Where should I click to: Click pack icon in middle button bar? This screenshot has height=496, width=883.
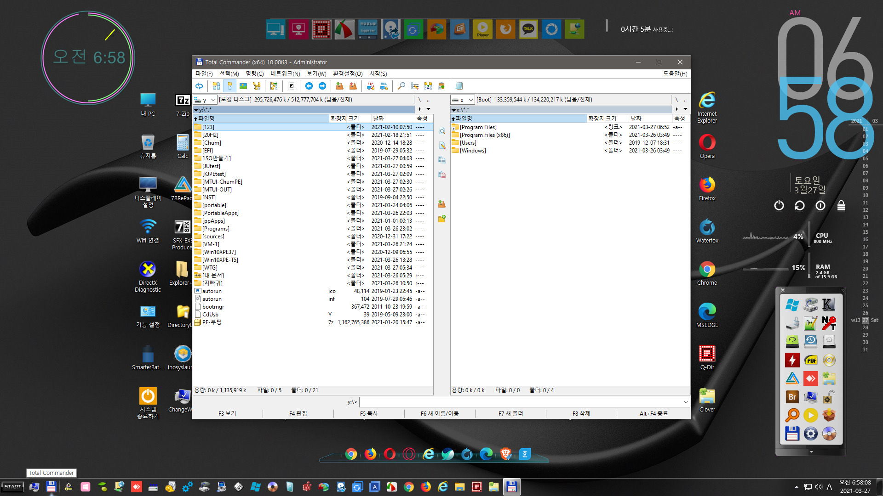click(442, 204)
